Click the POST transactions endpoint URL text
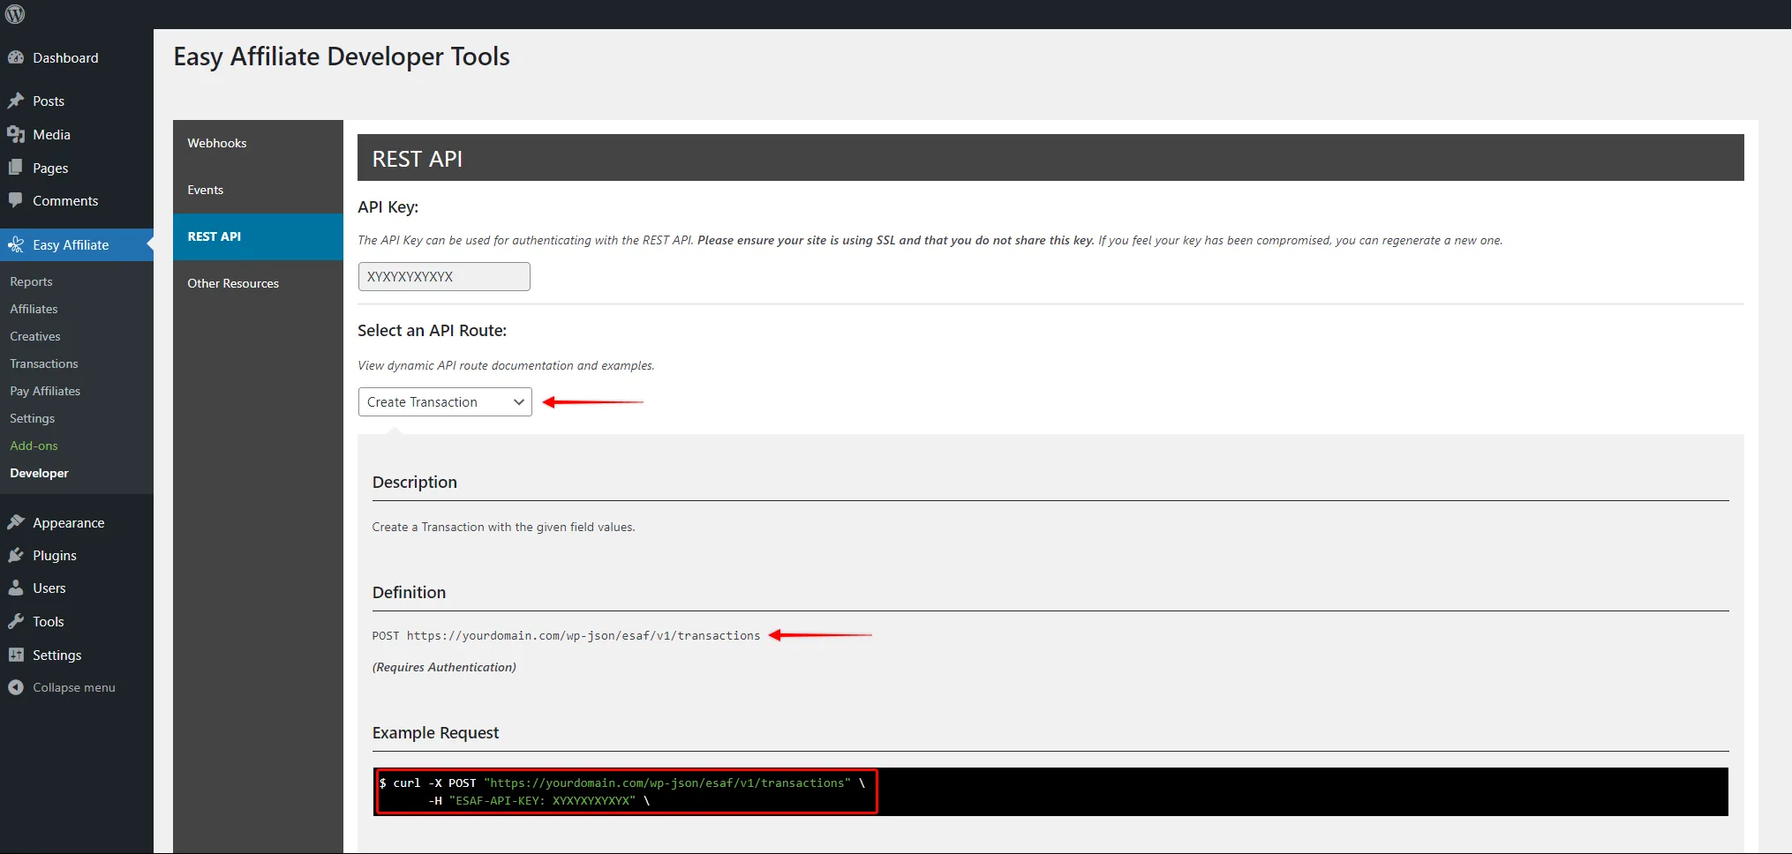Screen dimensions: 1792x854 point(566,635)
